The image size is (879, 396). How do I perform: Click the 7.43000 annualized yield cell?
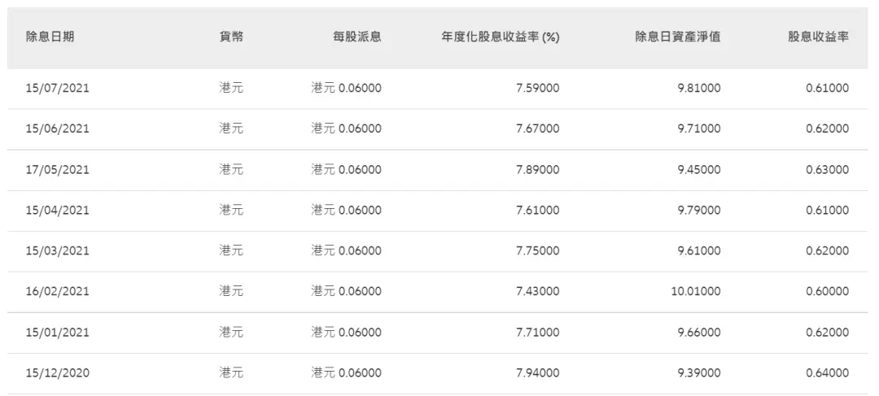(x=538, y=292)
